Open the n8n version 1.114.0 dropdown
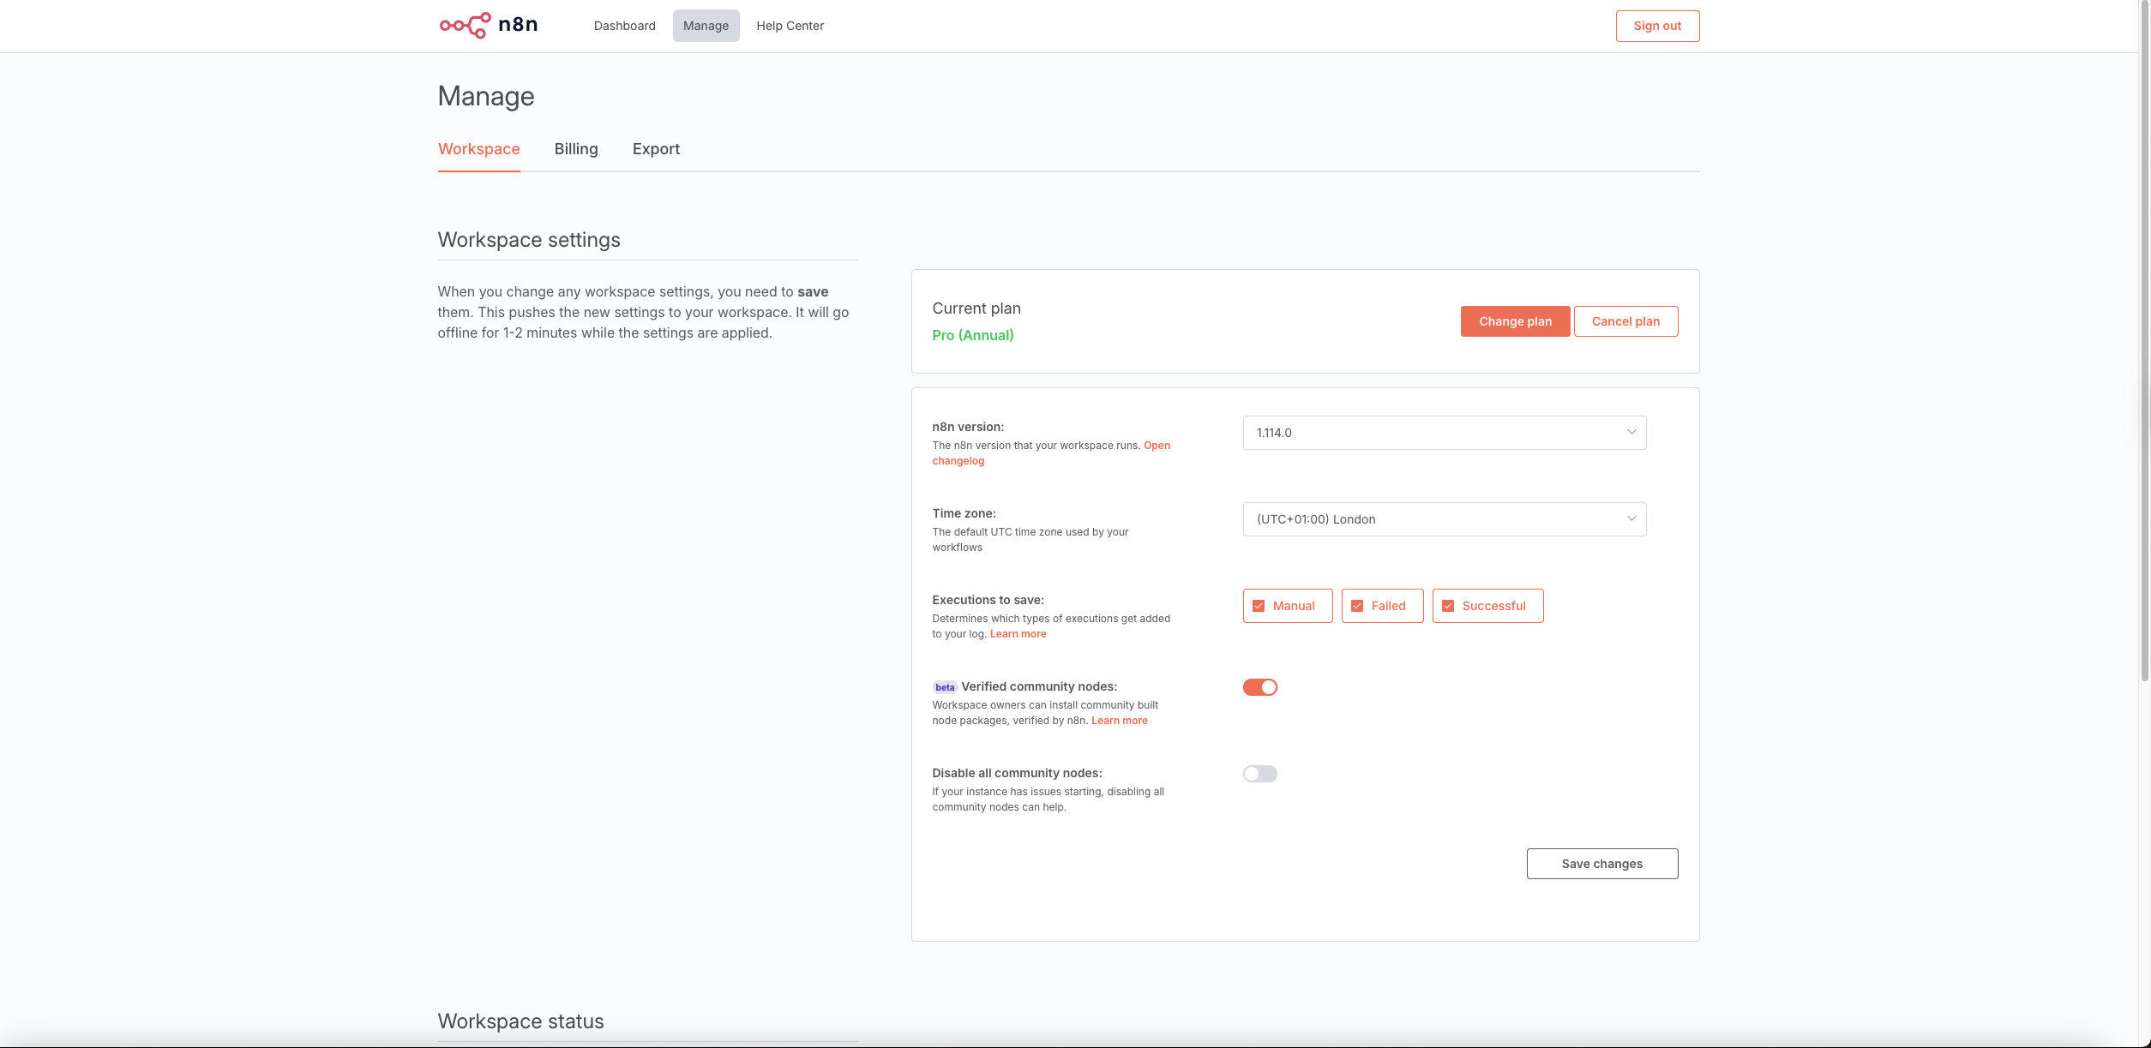 click(x=1444, y=433)
